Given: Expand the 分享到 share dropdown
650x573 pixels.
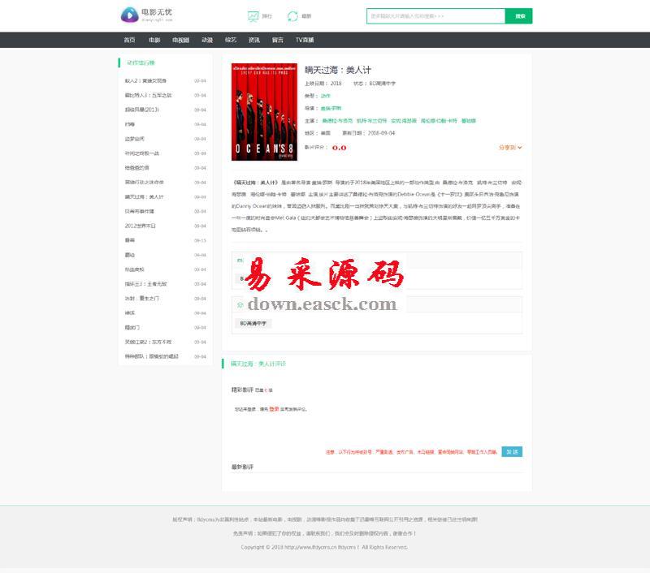Looking at the screenshot, I should [509, 148].
